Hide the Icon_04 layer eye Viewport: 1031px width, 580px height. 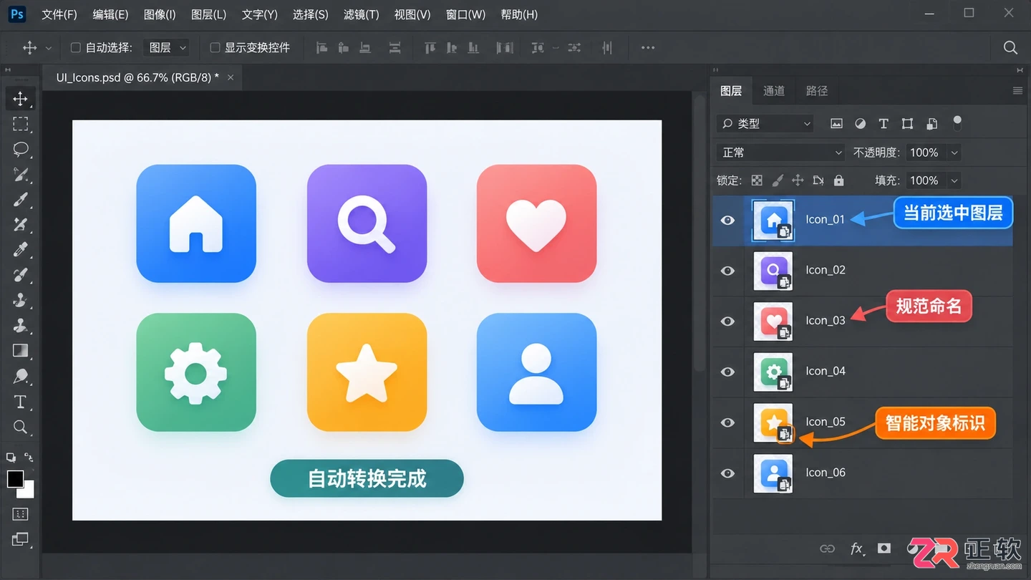click(727, 372)
